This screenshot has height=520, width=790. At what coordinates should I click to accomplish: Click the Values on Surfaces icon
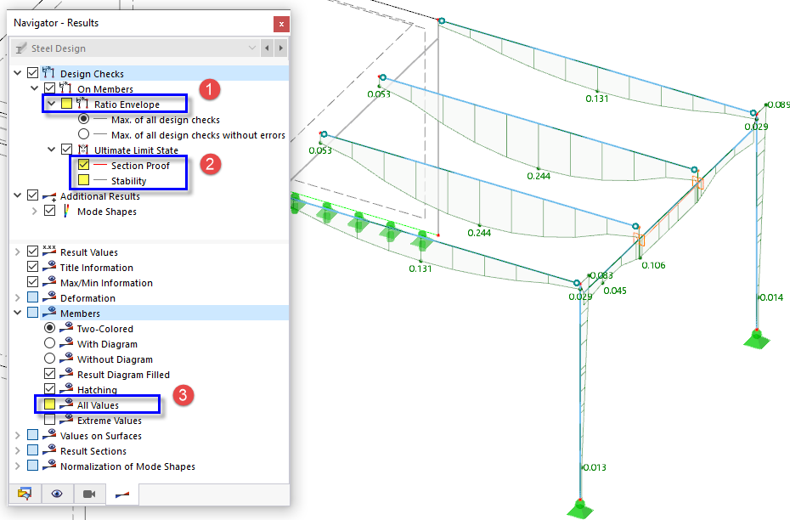tap(49, 435)
